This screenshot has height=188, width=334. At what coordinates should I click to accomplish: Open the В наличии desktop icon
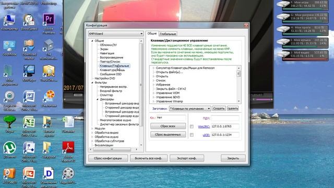point(49,99)
